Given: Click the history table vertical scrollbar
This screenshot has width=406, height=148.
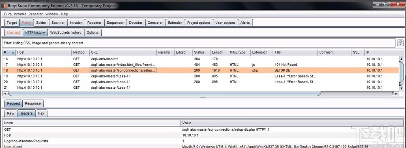Looking at the screenshot, I should pyautogui.click(x=402, y=72).
